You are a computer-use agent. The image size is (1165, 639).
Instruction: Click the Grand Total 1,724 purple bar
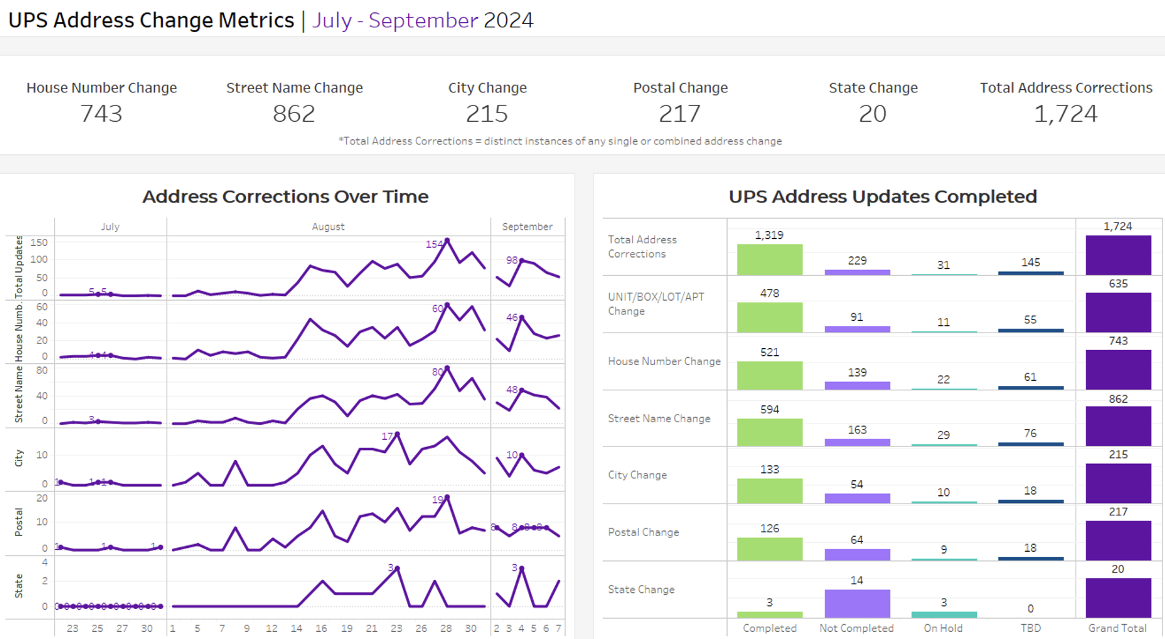tap(1117, 254)
